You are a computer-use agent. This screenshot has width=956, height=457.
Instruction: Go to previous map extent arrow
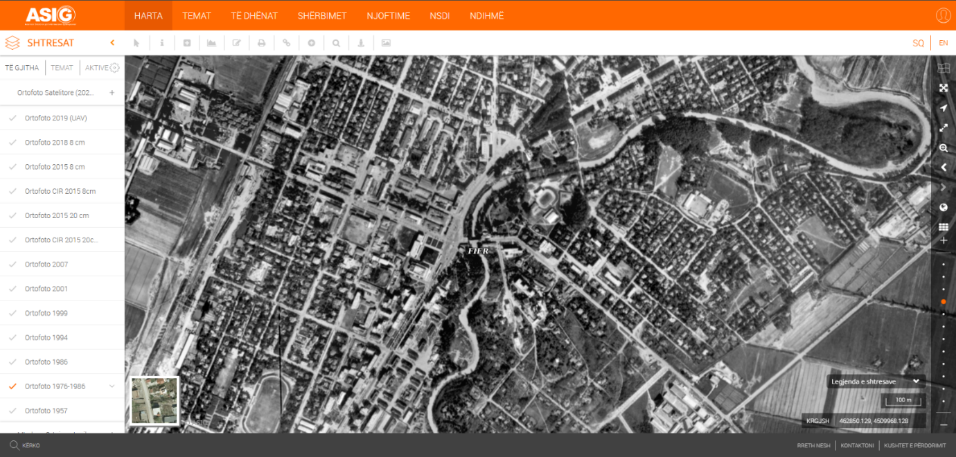coord(943,168)
